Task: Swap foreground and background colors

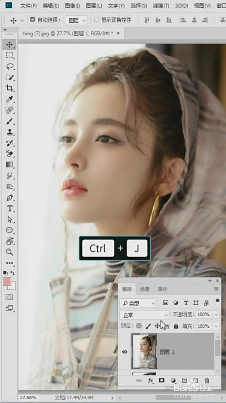Action: click(13, 273)
